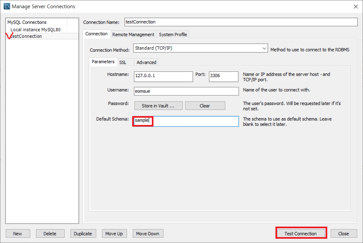Delete the selected connection

tap(50, 234)
